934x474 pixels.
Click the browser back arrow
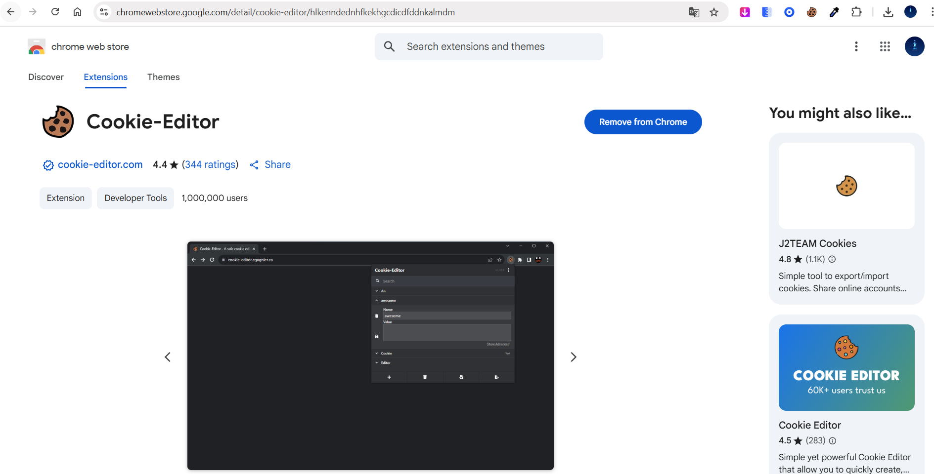point(11,12)
